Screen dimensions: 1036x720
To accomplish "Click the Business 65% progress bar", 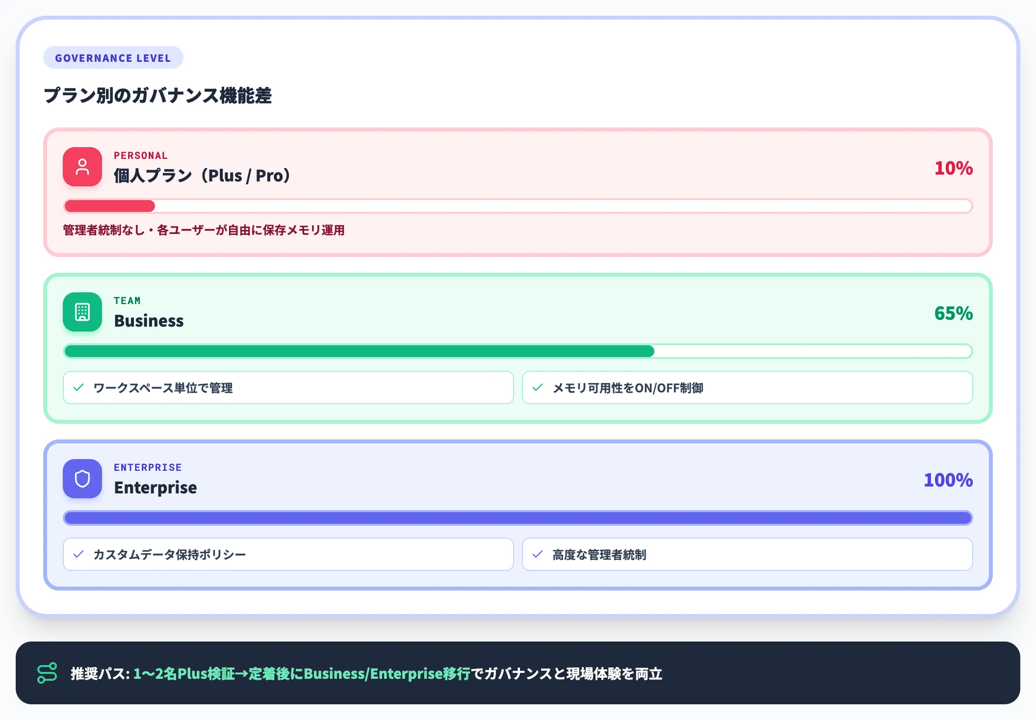I will pos(518,351).
